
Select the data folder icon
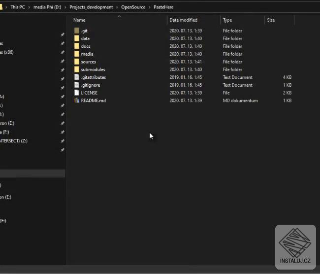click(77, 38)
